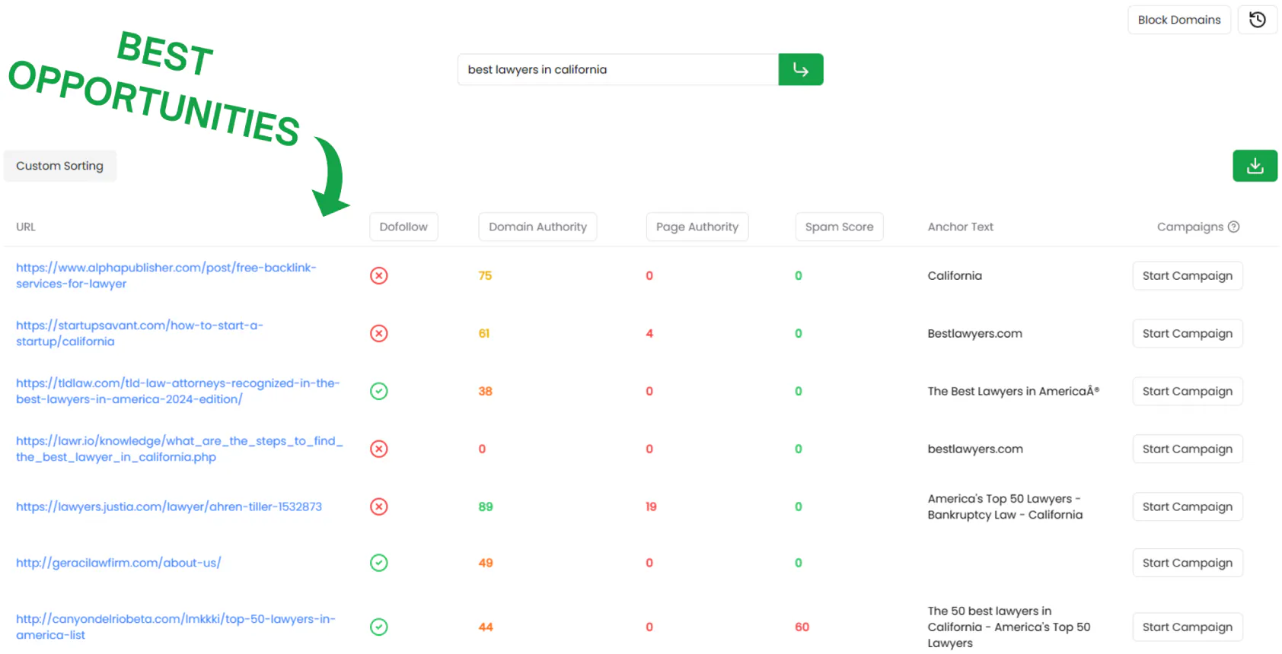Click dofollow red X for lawr.io row

(379, 449)
